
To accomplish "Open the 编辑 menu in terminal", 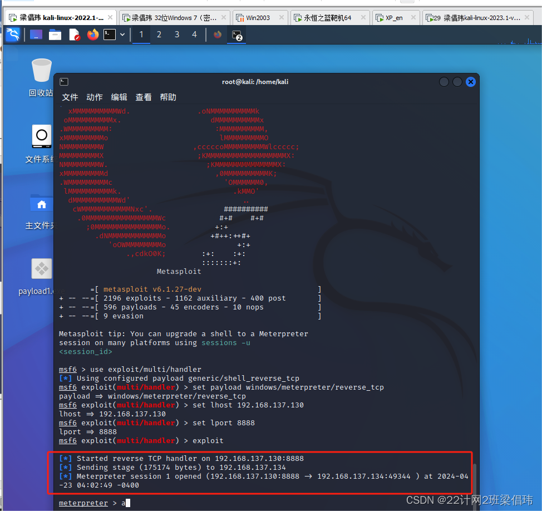I will pos(119,97).
